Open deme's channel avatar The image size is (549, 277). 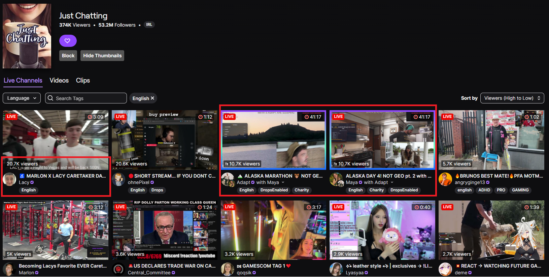[445, 269]
